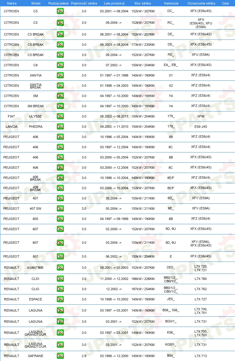
Task: Click the '166kW / 226KM' power cell
Action: tap(143, 278)
